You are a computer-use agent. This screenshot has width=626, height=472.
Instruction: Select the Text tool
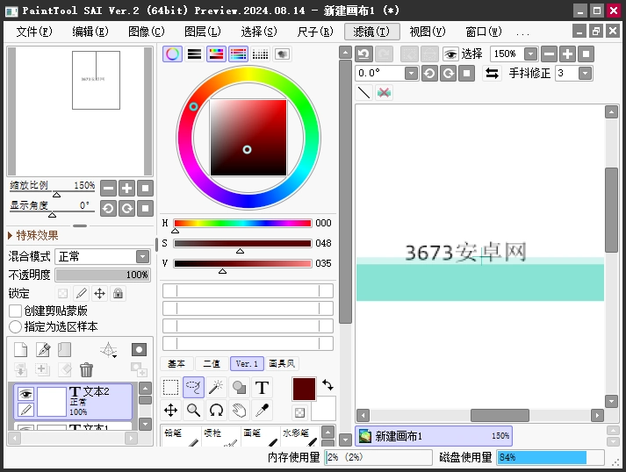262,387
